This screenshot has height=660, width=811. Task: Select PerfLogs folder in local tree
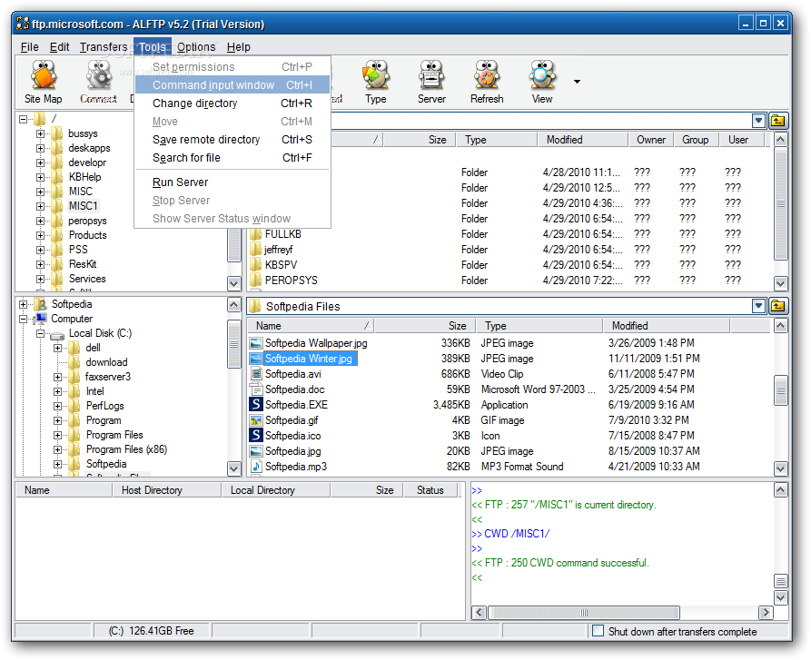(x=105, y=406)
